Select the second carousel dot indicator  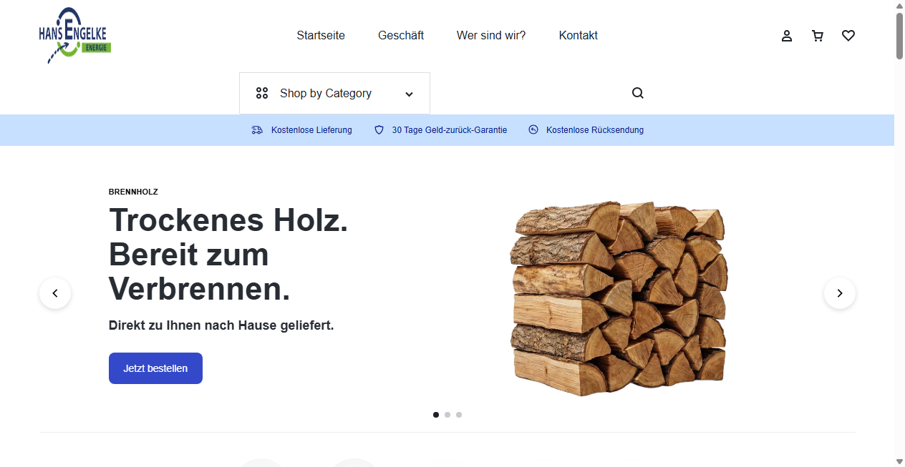[x=447, y=414]
